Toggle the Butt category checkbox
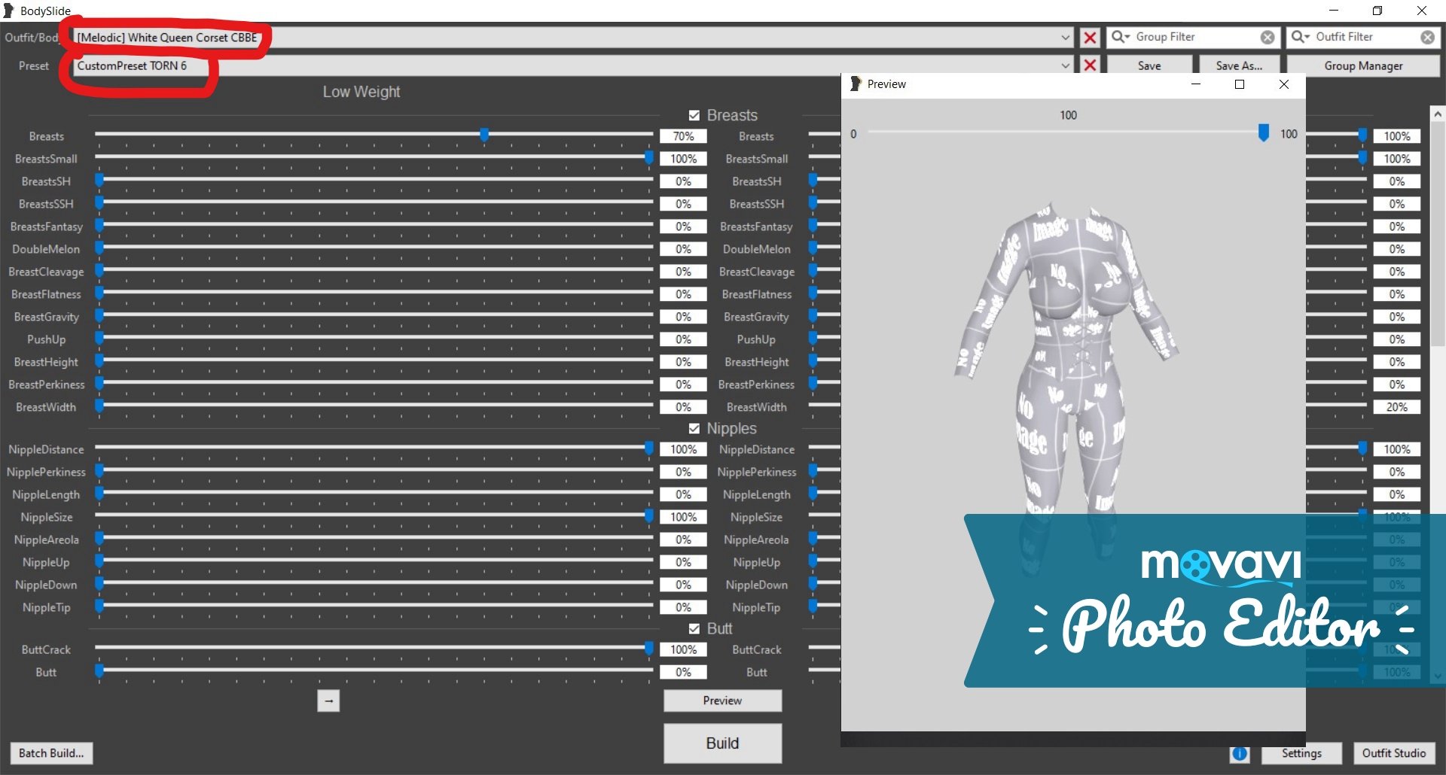 694,628
